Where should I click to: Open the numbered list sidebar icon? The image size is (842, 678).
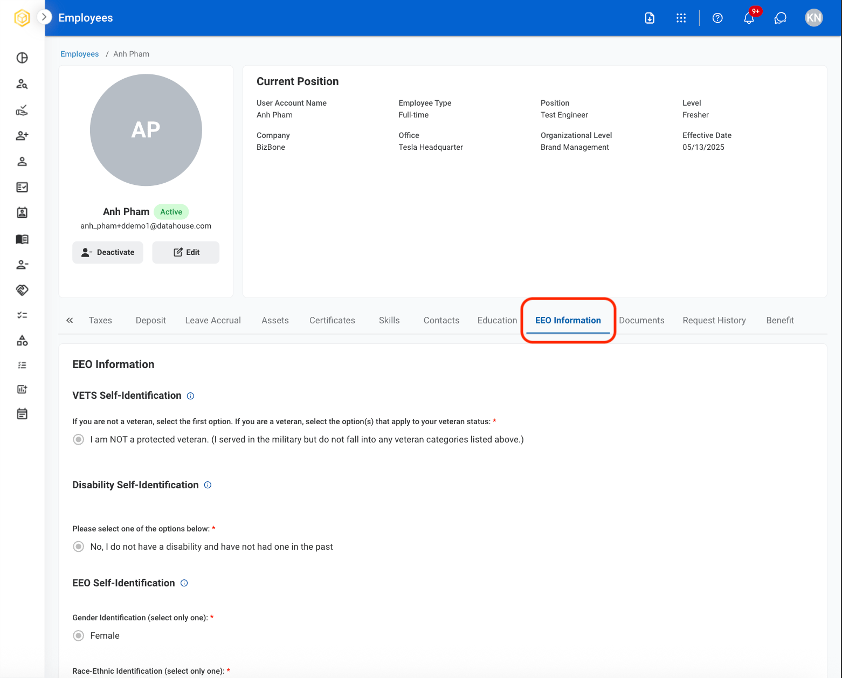click(22, 365)
